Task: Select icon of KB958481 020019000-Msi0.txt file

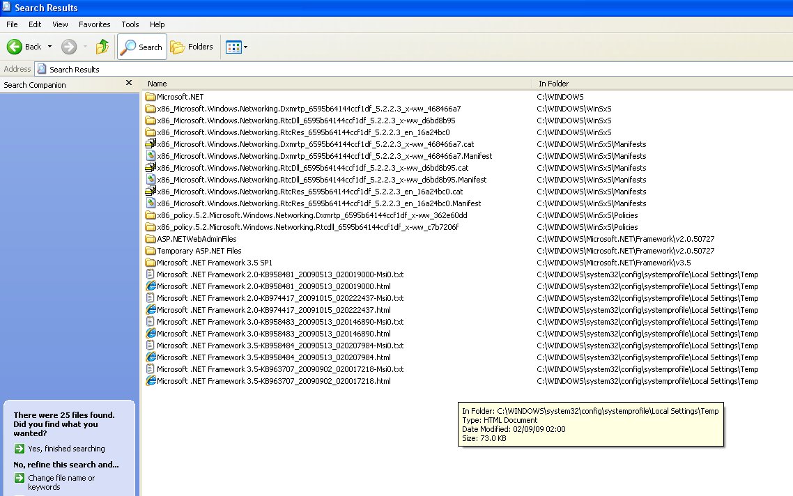Action: [x=151, y=274]
